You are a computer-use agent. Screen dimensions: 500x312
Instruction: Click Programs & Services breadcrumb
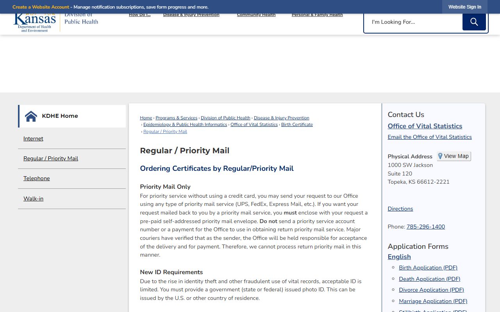click(x=177, y=118)
